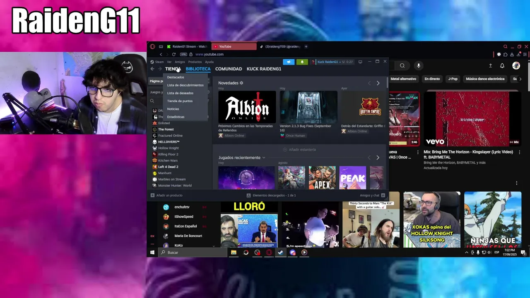Select J-Pop YouTube chip
The width and height of the screenshot is (530, 298).
(x=453, y=79)
